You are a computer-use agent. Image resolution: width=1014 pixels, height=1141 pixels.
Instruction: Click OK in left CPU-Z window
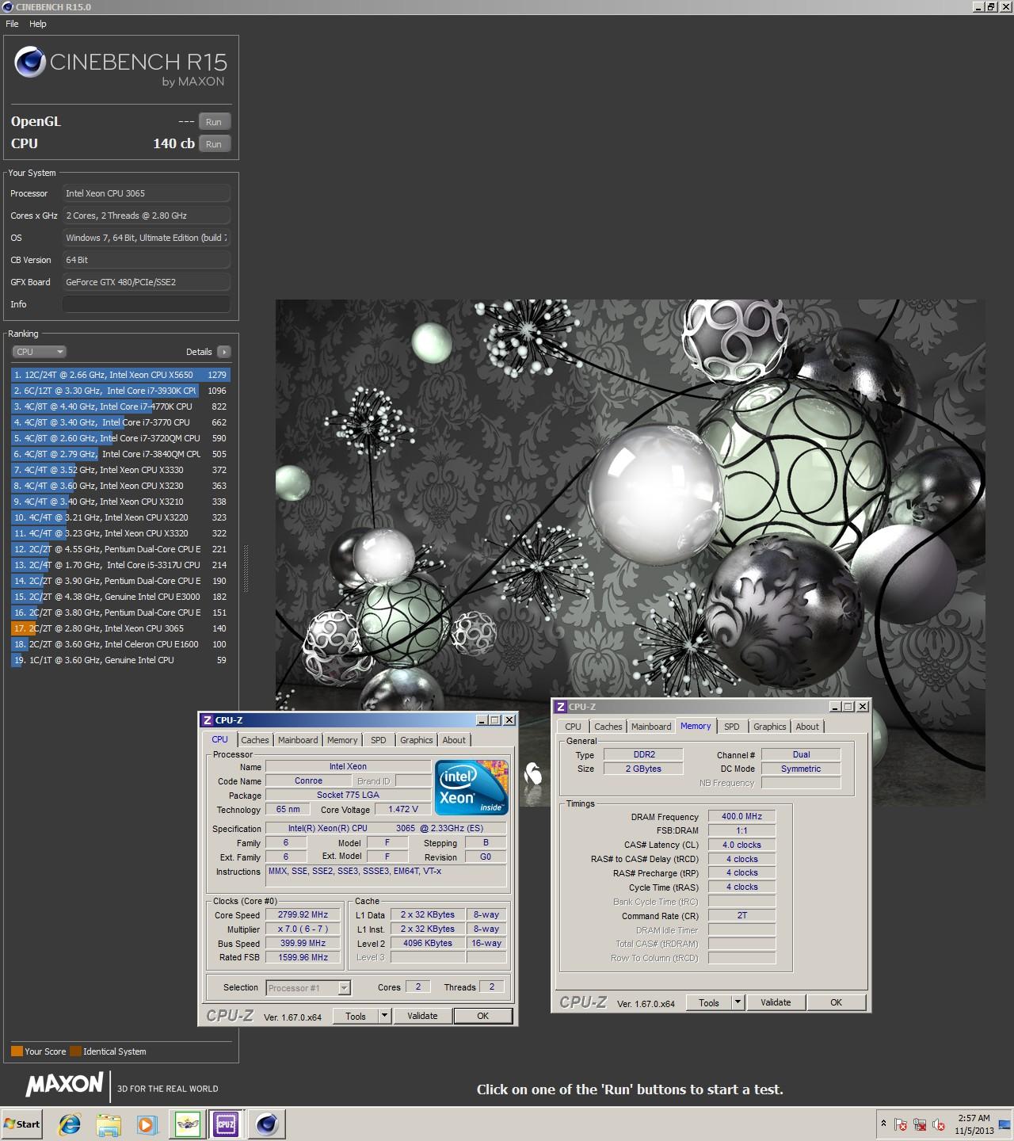pos(482,1016)
